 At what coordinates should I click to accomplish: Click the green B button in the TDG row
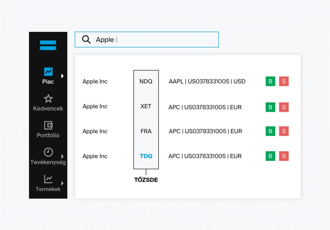(270, 156)
